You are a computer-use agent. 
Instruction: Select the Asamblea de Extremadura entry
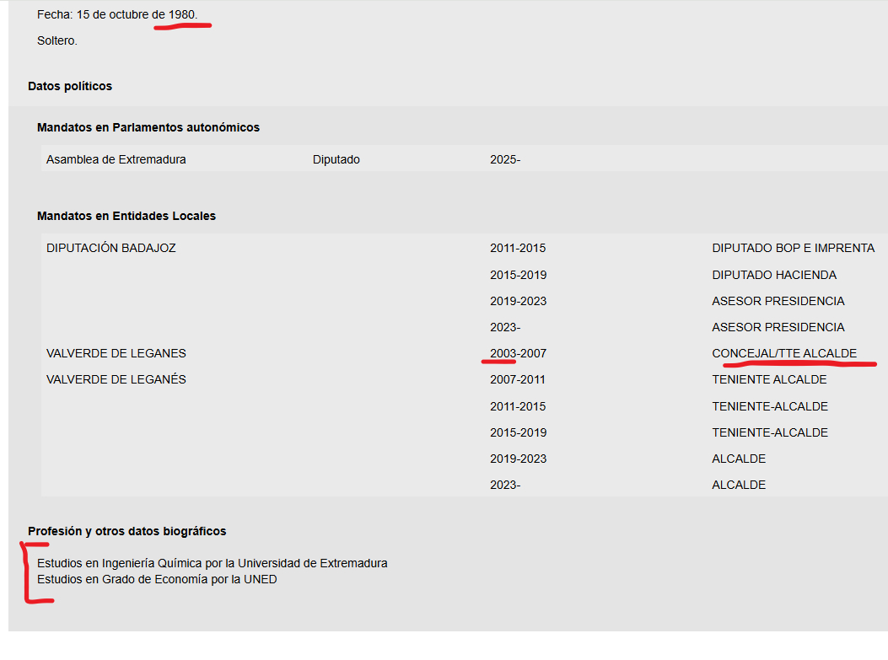click(116, 159)
